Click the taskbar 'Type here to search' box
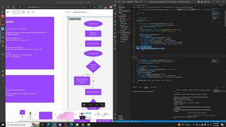 (23, 125)
